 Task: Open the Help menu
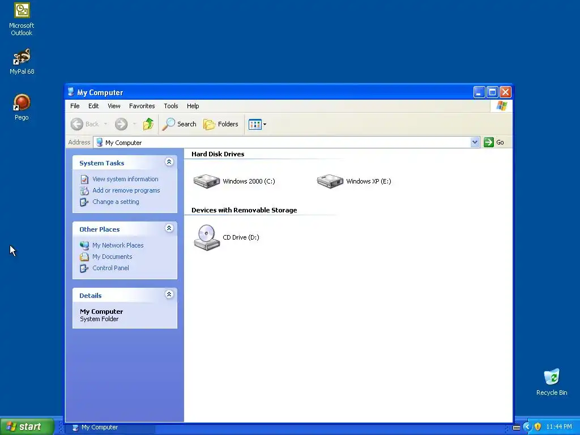tap(193, 106)
